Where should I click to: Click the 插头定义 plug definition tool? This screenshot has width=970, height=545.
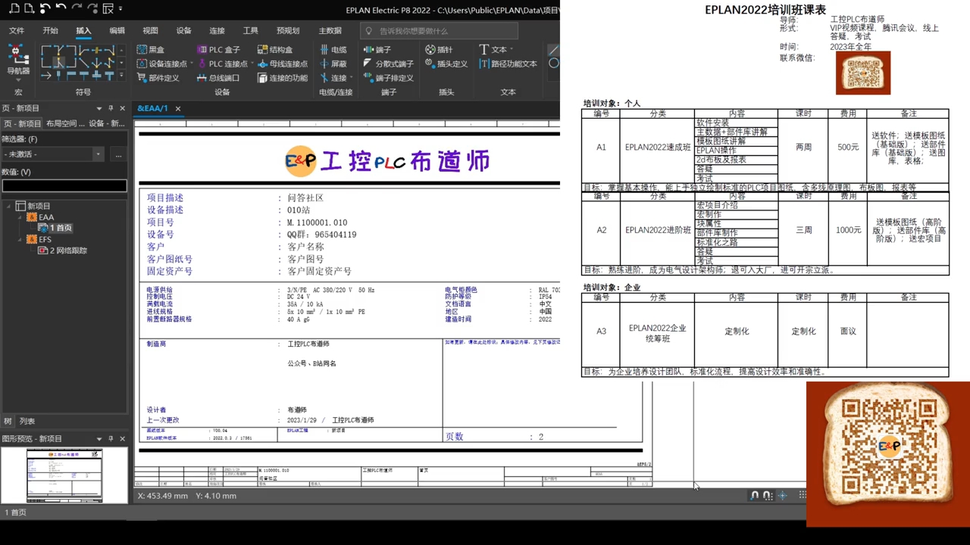click(446, 64)
